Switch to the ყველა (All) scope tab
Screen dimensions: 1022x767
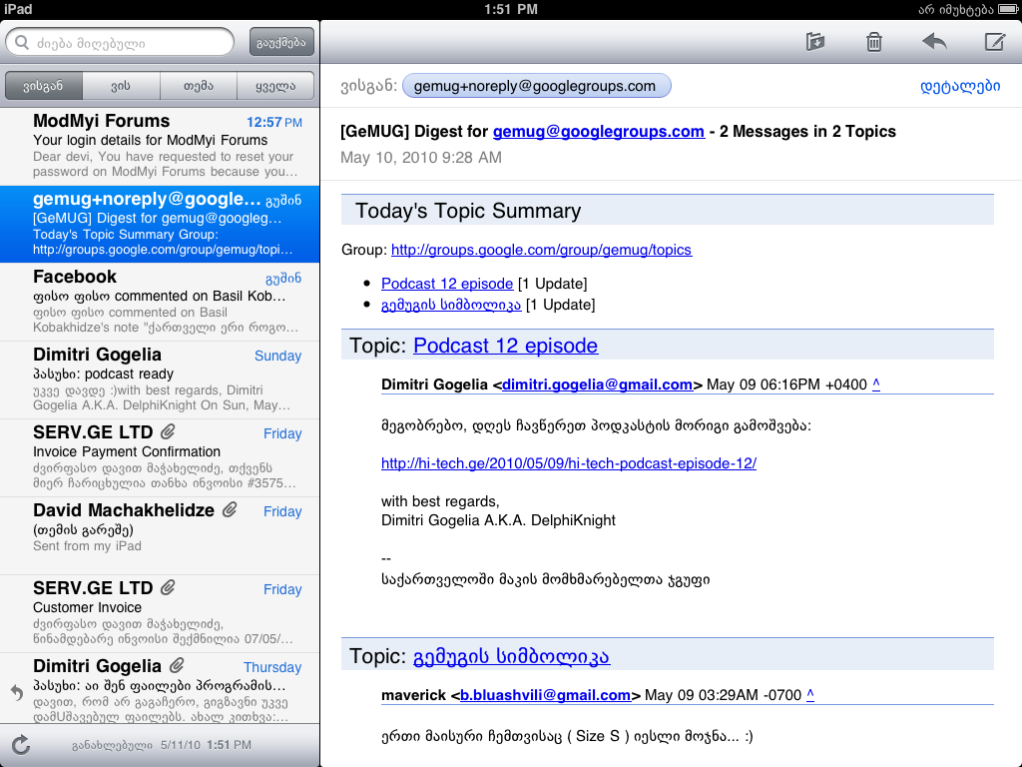click(275, 86)
